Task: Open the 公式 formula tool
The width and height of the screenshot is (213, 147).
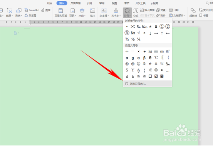Action: pyautogui.click(x=136, y=12)
